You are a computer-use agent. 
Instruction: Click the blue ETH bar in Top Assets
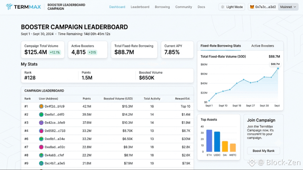pos(209,141)
